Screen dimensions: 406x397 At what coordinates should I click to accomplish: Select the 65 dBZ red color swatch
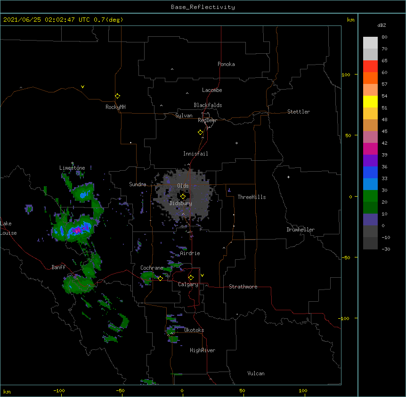[370, 66]
